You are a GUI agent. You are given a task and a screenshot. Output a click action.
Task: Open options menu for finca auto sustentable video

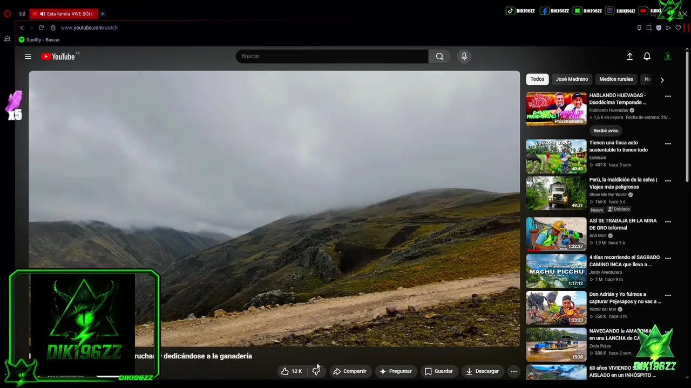click(668, 144)
